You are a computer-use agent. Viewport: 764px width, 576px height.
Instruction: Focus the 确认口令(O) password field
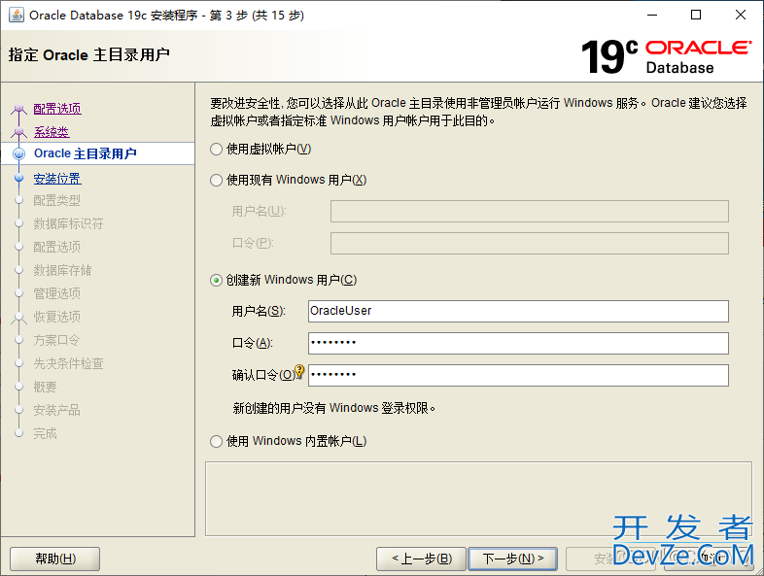pos(518,375)
